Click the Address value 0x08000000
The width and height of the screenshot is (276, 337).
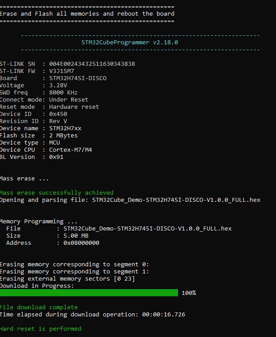pos(81,243)
